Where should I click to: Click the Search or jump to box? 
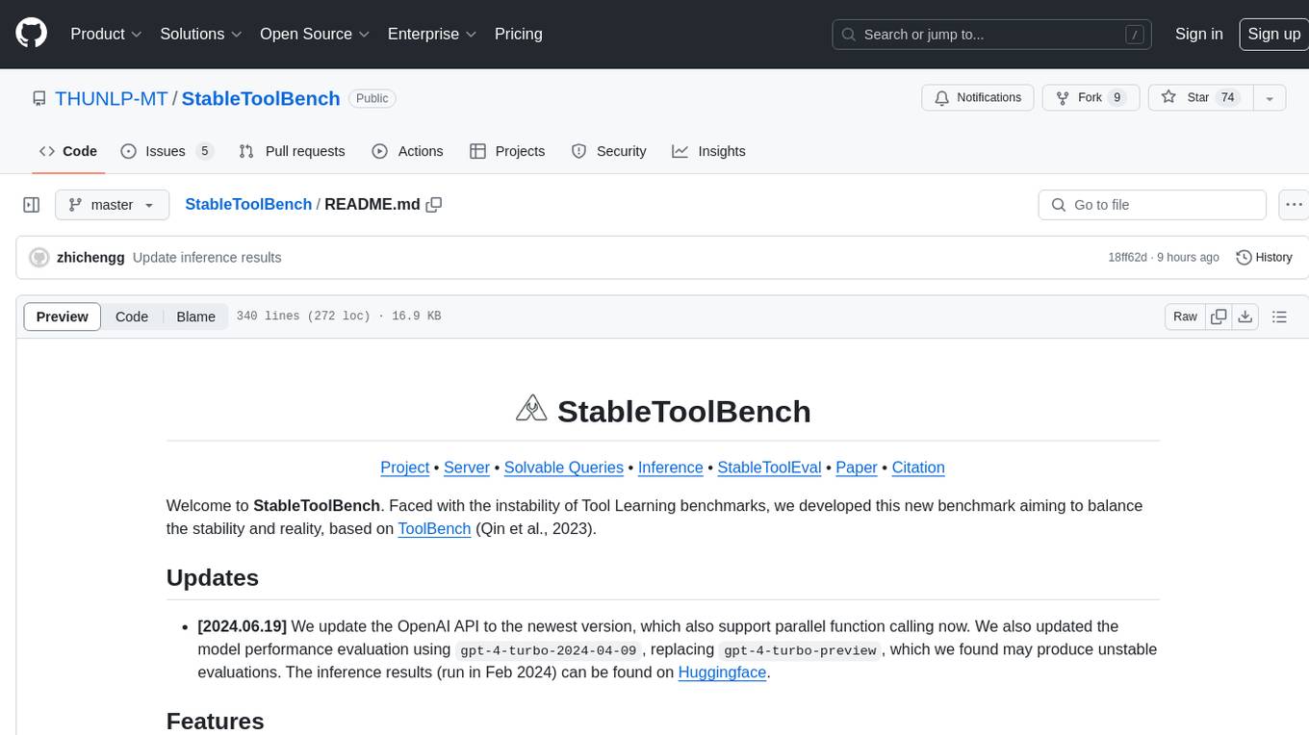click(x=991, y=35)
